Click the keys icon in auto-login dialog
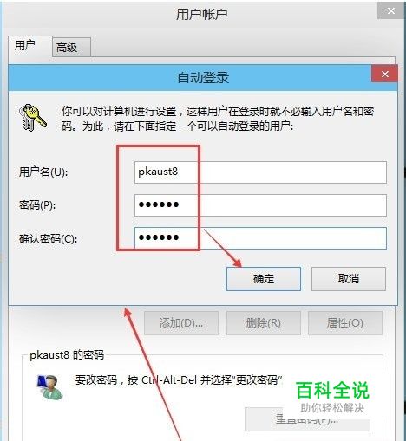 (x=32, y=118)
